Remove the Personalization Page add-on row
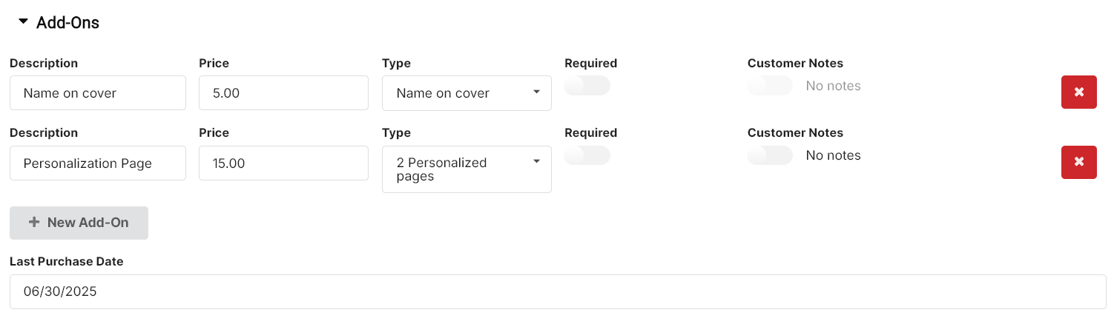 [1079, 162]
